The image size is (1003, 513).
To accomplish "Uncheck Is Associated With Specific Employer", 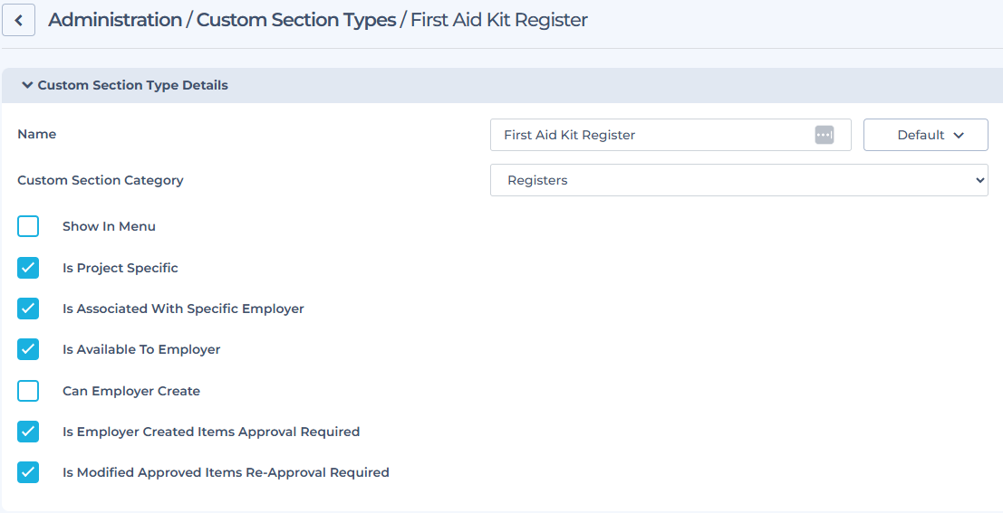I will [28, 309].
